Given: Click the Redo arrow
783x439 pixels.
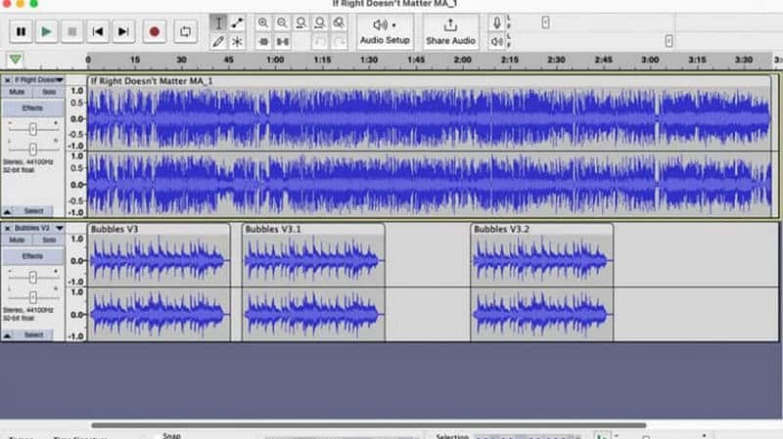Looking at the screenshot, I should point(339,42).
